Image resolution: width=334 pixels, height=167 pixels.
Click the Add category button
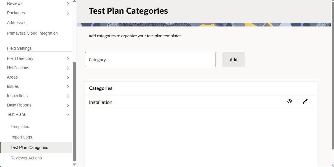point(233,60)
